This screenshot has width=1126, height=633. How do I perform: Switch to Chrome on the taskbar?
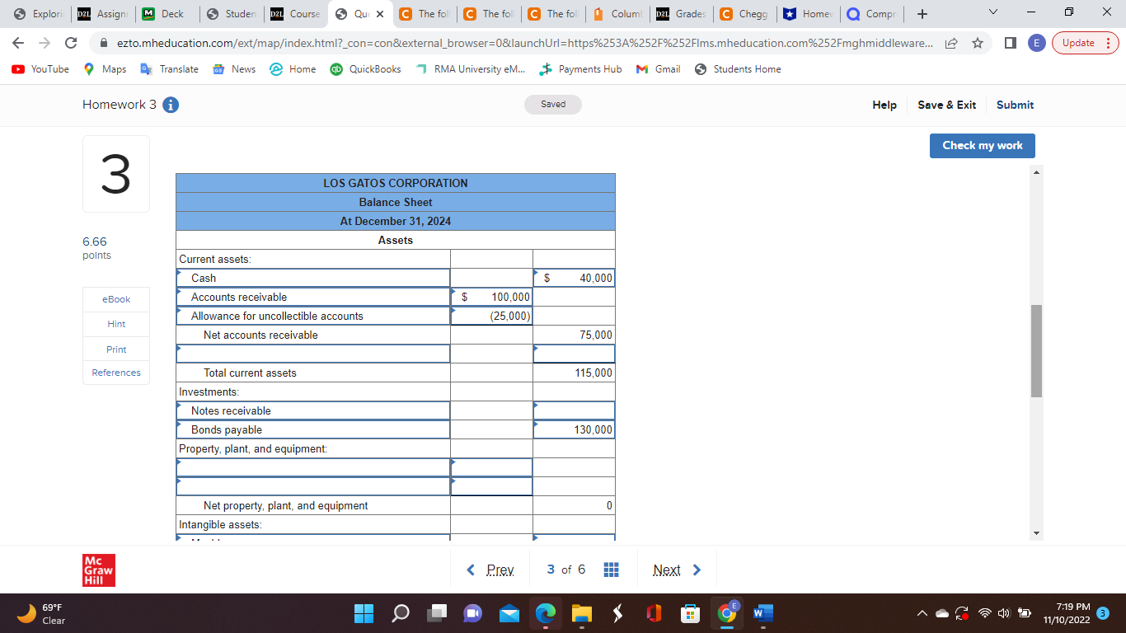click(726, 613)
